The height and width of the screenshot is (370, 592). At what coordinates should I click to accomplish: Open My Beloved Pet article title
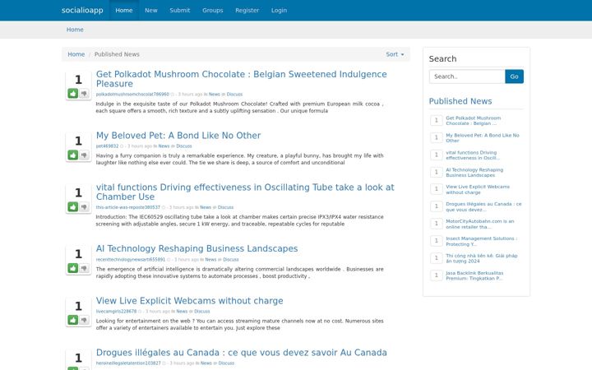click(x=178, y=136)
